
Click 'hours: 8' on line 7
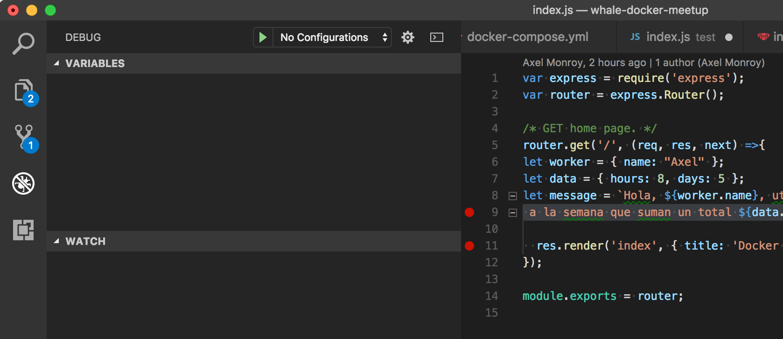click(637, 179)
